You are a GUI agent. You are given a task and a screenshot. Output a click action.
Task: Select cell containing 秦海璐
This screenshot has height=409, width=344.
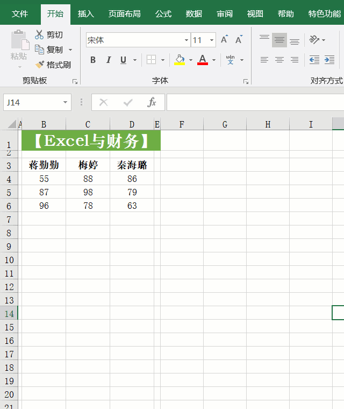[132, 165]
